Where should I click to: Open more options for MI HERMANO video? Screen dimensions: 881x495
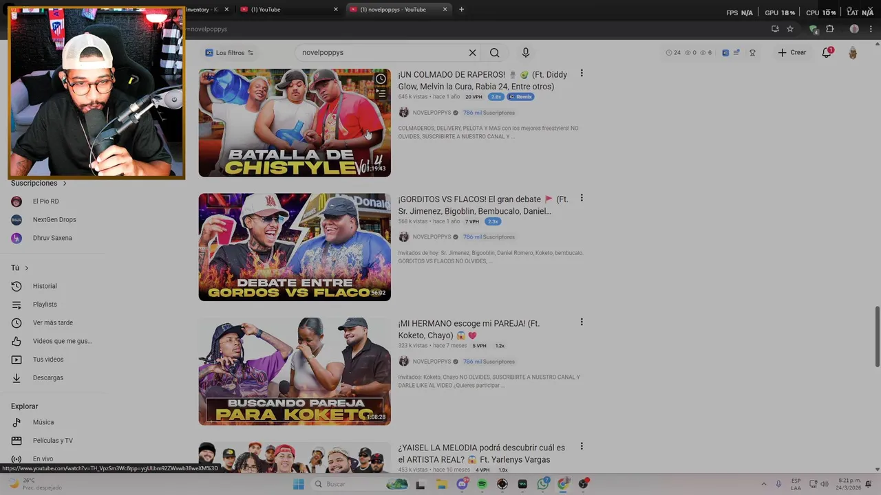(582, 322)
